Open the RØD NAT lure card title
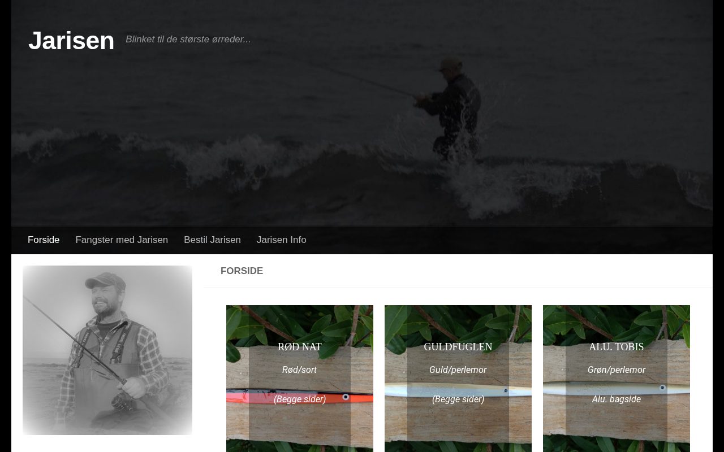Image resolution: width=724 pixels, height=452 pixels. coord(300,347)
